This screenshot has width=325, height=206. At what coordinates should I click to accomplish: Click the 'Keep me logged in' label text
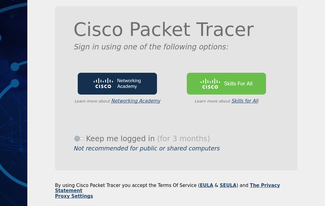click(120, 139)
